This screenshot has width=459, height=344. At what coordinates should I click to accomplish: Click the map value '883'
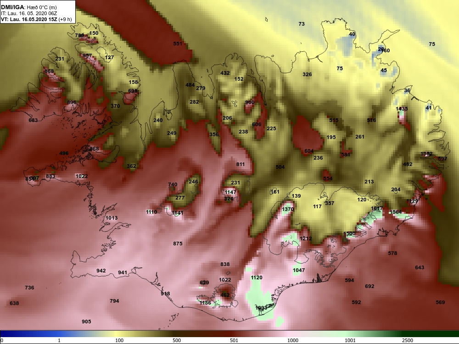(x=50, y=176)
